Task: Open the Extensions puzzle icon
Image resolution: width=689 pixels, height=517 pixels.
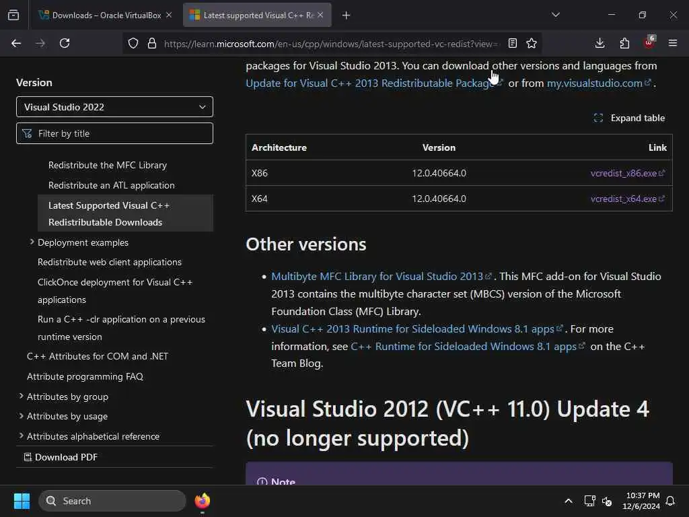Action: coord(624,43)
